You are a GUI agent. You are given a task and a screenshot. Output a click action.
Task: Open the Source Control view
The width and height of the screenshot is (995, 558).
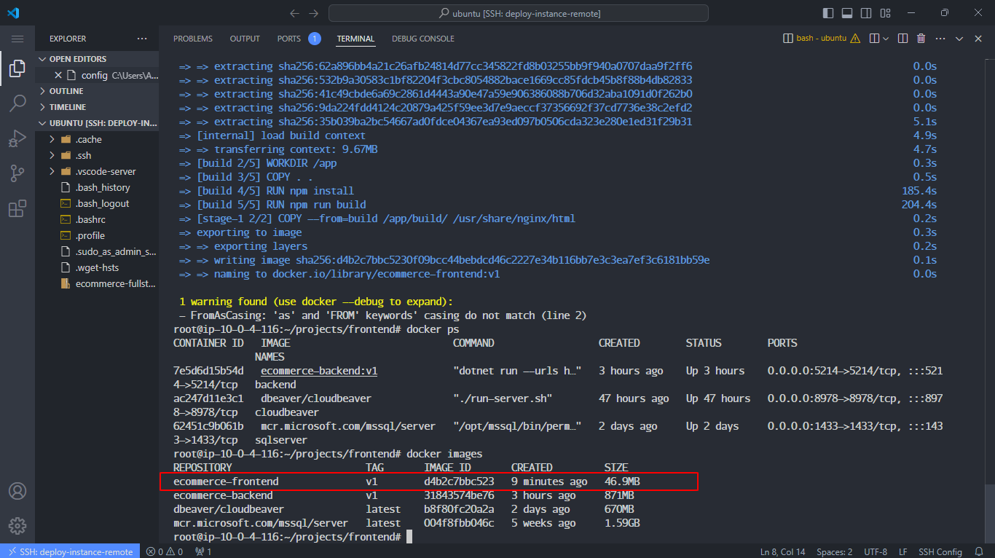tap(17, 173)
